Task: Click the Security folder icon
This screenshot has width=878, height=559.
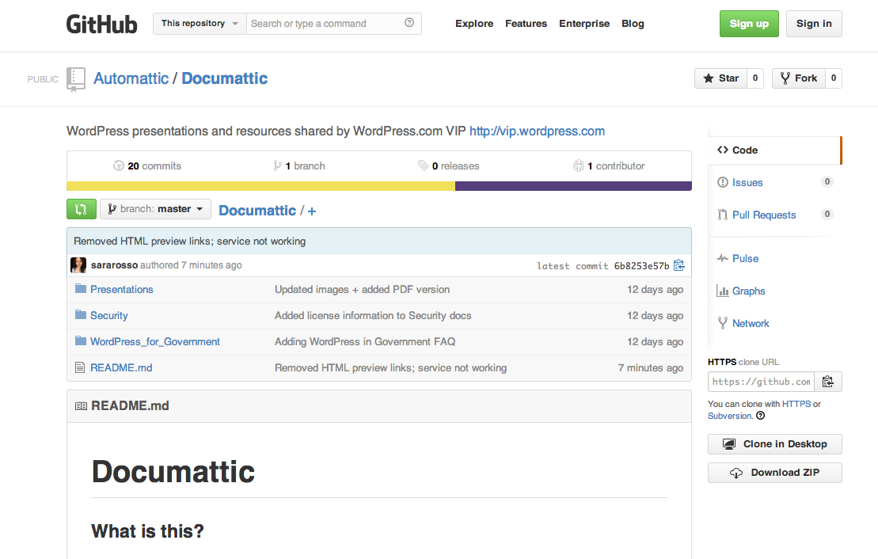Action: tap(81, 315)
